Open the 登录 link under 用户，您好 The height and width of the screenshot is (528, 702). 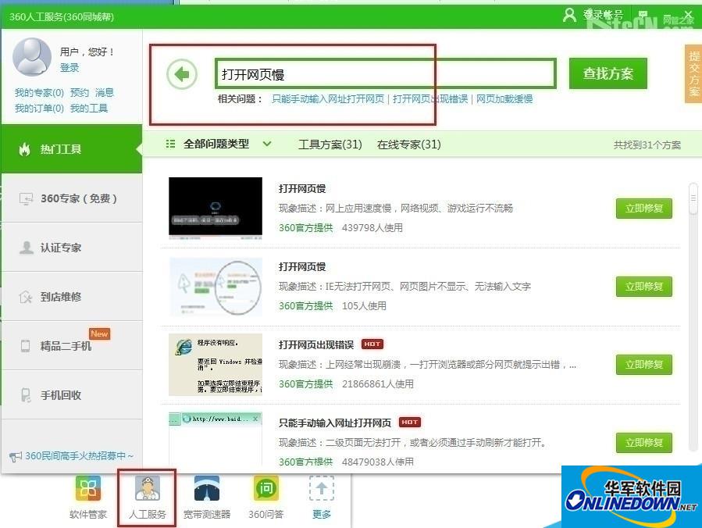click(69, 68)
